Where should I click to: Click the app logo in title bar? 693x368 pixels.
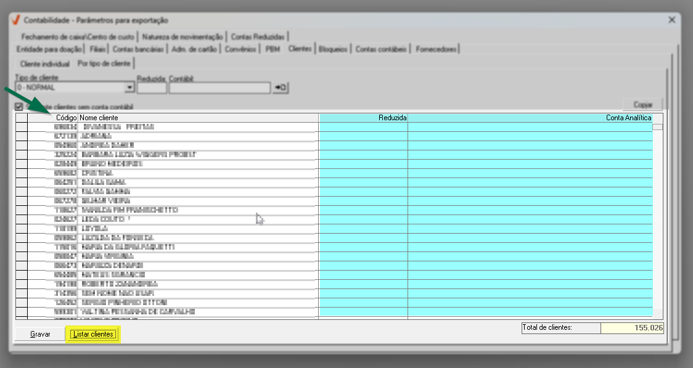point(15,20)
